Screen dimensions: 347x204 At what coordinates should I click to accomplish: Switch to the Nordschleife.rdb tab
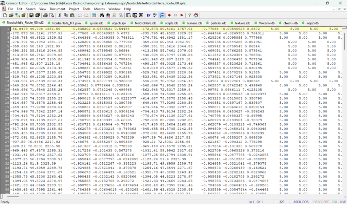point(143,23)
